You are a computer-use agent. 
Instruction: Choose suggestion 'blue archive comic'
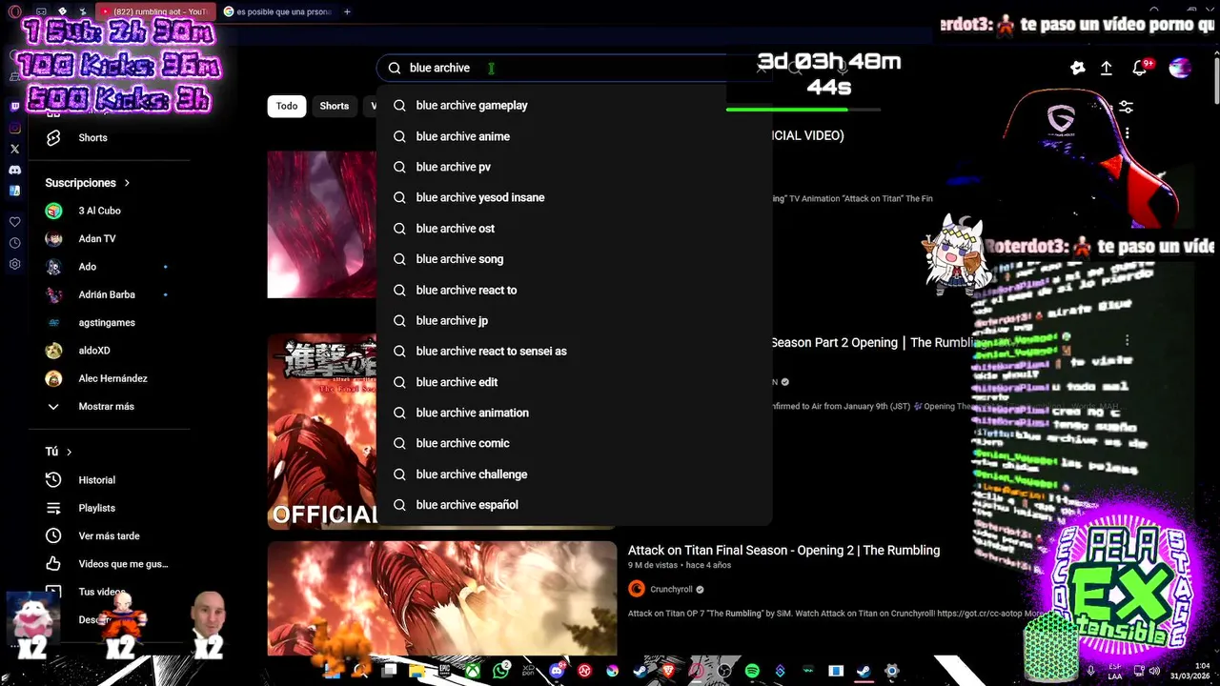pyautogui.click(x=574, y=443)
